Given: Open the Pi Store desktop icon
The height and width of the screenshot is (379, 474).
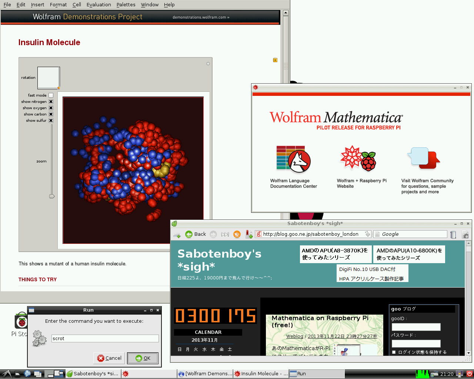Looking at the screenshot, I should (x=21, y=321).
